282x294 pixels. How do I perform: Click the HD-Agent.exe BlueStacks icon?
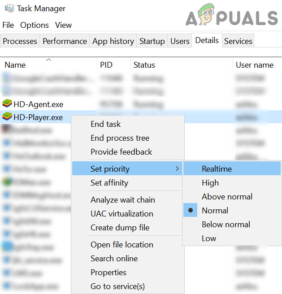(7, 104)
